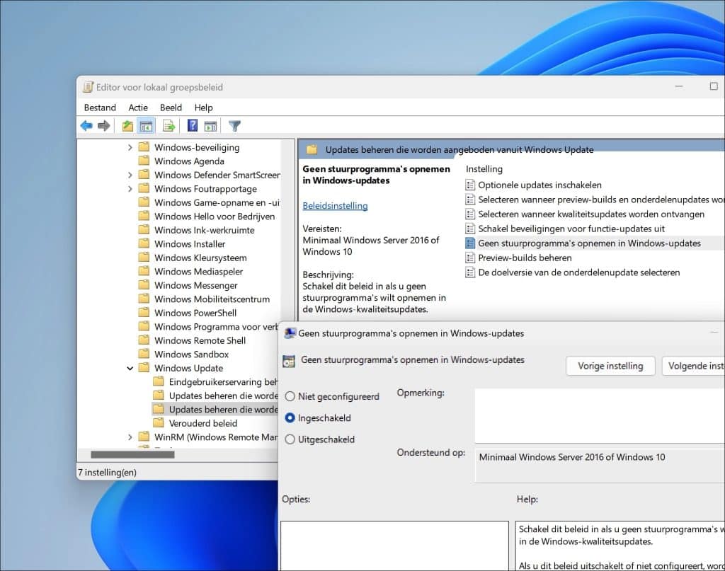Click the Verouderd beleid folder icon
Screen dimensions: 725x571
pyautogui.click(x=159, y=422)
